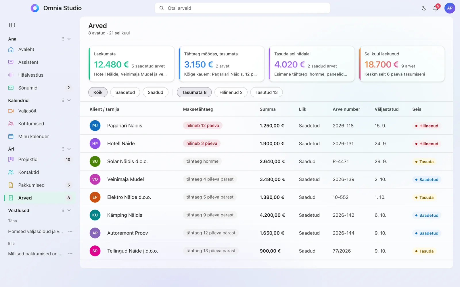
Task: Open Kohtumised meetings
Action: [x=40, y=124]
